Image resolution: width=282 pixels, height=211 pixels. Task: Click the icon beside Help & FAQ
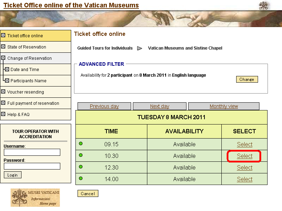(x=4, y=114)
